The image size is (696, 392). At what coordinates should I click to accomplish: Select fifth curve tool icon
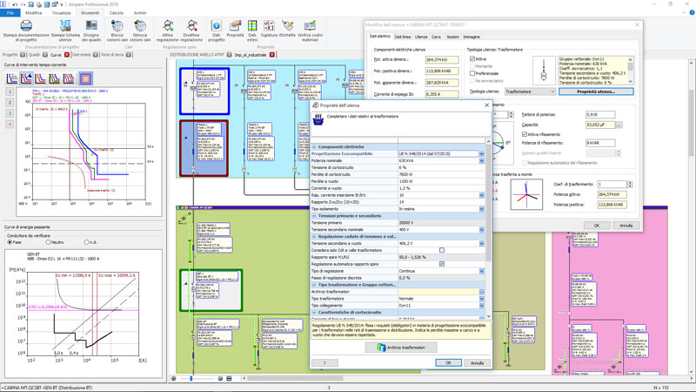[69, 78]
